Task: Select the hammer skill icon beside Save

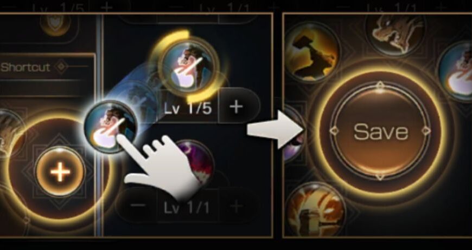Action: point(312,53)
